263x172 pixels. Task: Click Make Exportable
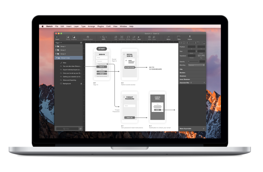pyautogui.click(x=185, y=129)
